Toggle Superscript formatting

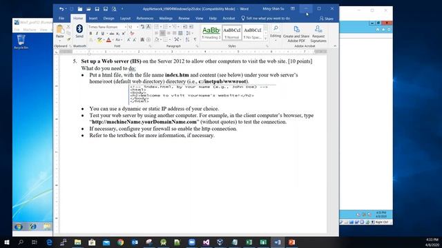tap(124, 34)
